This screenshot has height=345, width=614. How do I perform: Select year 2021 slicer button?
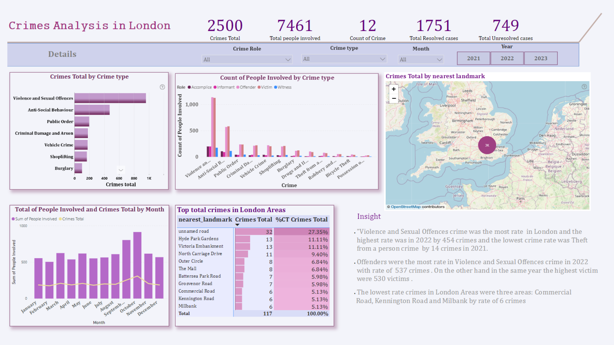pyautogui.click(x=473, y=58)
